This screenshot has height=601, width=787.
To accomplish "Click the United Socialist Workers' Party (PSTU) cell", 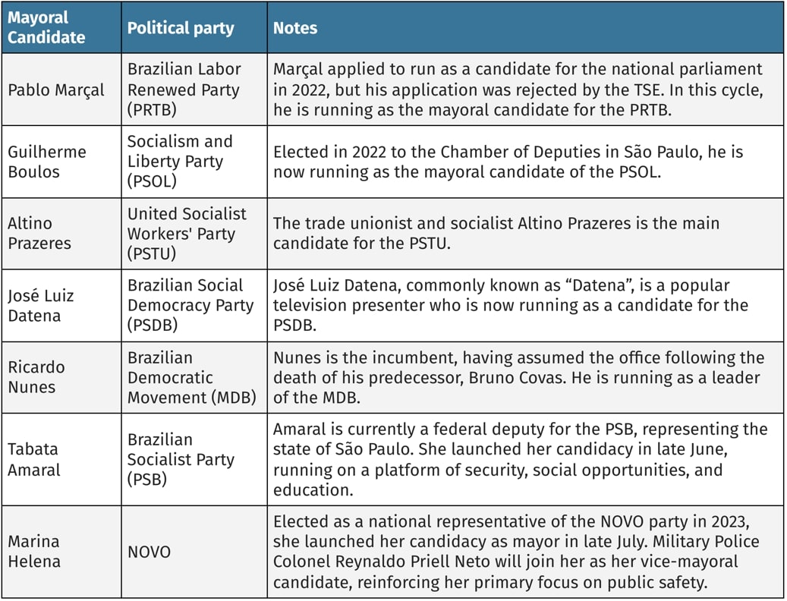I will click(194, 233).
